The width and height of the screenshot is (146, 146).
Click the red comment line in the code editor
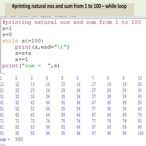(71, 22)
